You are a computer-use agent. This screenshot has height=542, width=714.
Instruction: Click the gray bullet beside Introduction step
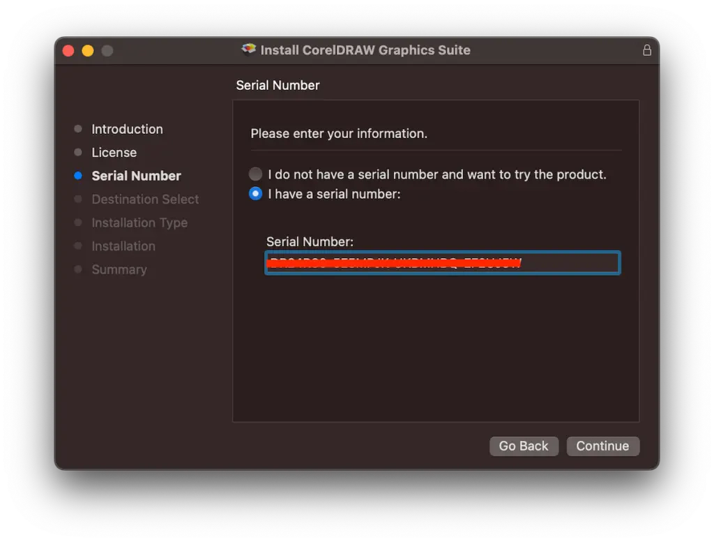point(78,129)
